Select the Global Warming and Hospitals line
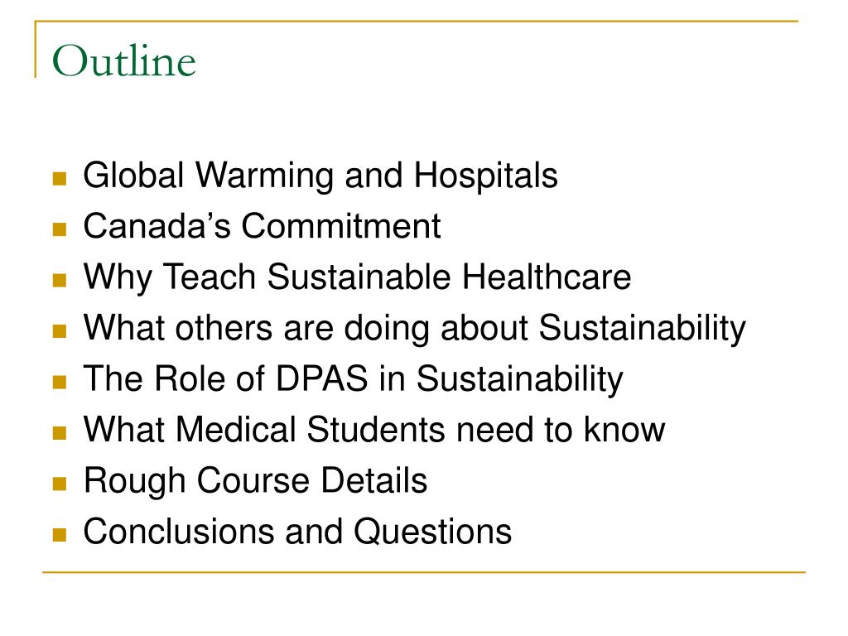Viewport: 848px width, 636px height. coord(320,176)
